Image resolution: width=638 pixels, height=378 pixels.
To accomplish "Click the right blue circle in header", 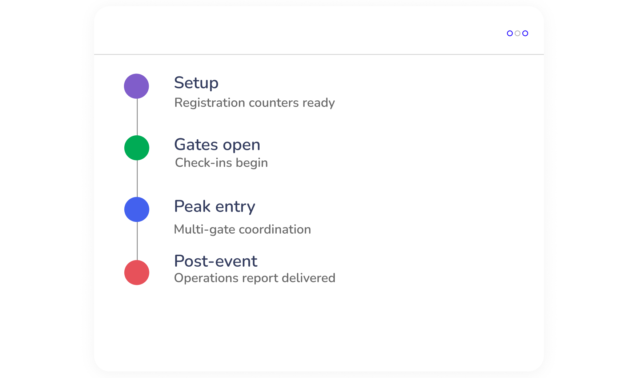I will coord(525,33).
